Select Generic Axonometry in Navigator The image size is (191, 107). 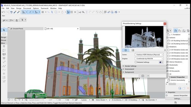point(176,80)
